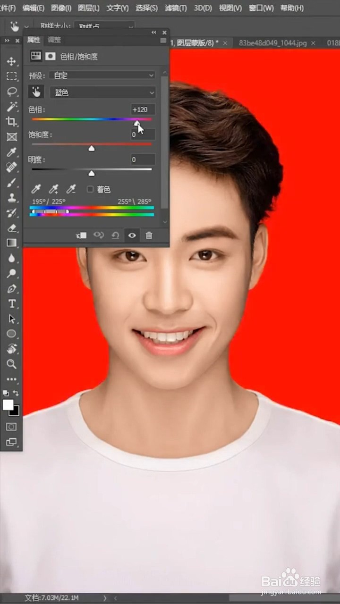Image resolution: width=340 pixels, height=604 pixels.
Task: Select the Hand tool
Action: (x=11, y=349)
